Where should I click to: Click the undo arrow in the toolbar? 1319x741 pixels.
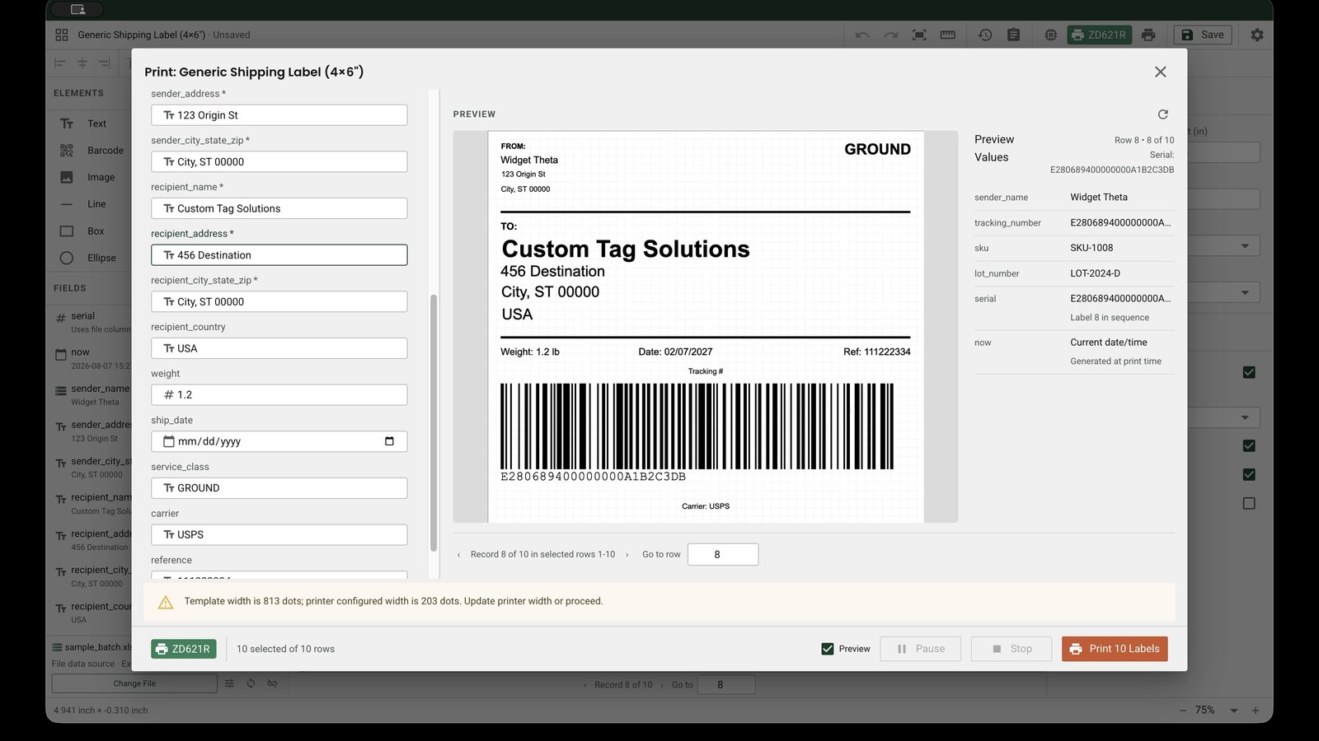[x=862, y=35]
